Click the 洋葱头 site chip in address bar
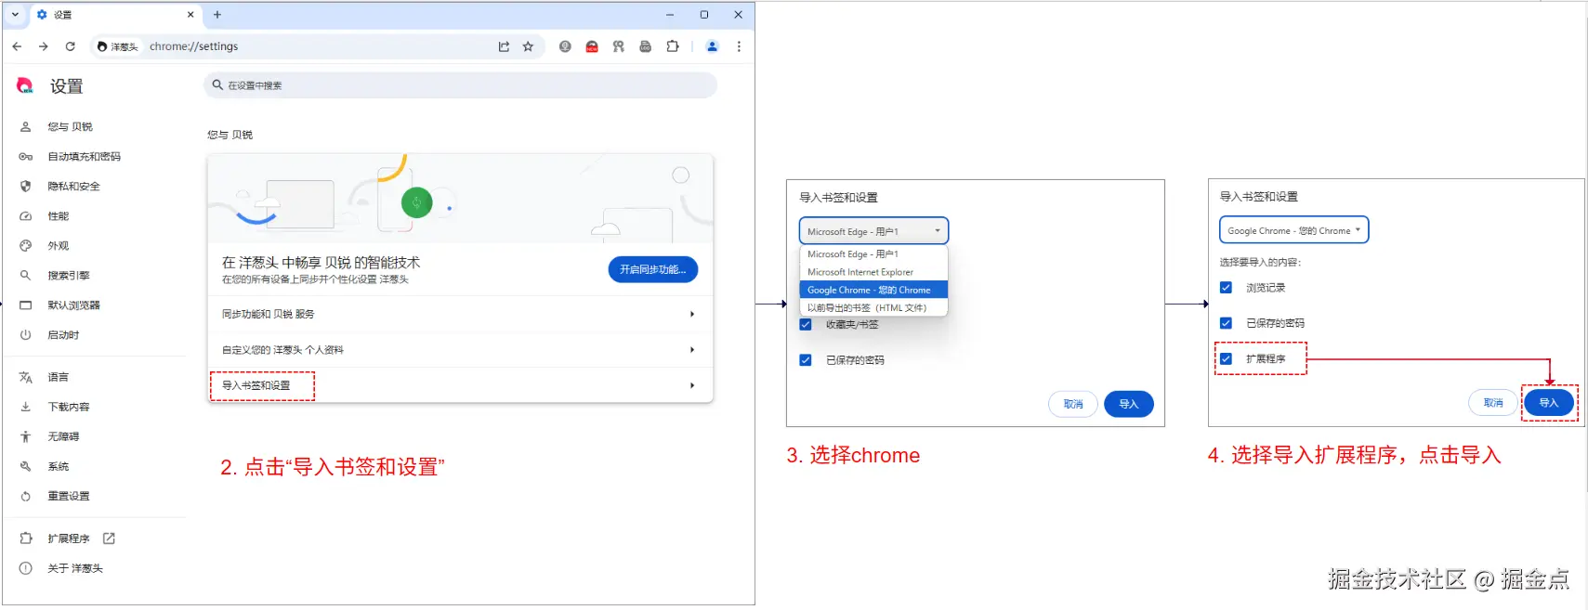This screenshot has height=610, width=1588. click(117, 46)
